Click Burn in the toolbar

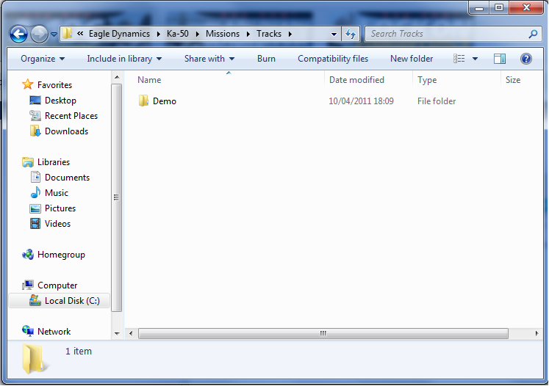point(266,59)
